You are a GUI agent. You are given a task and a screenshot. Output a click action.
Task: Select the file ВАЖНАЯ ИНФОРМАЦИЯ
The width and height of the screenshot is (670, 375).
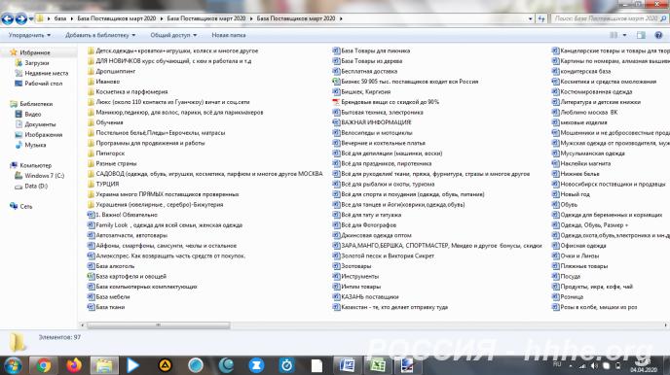(376, 122)
